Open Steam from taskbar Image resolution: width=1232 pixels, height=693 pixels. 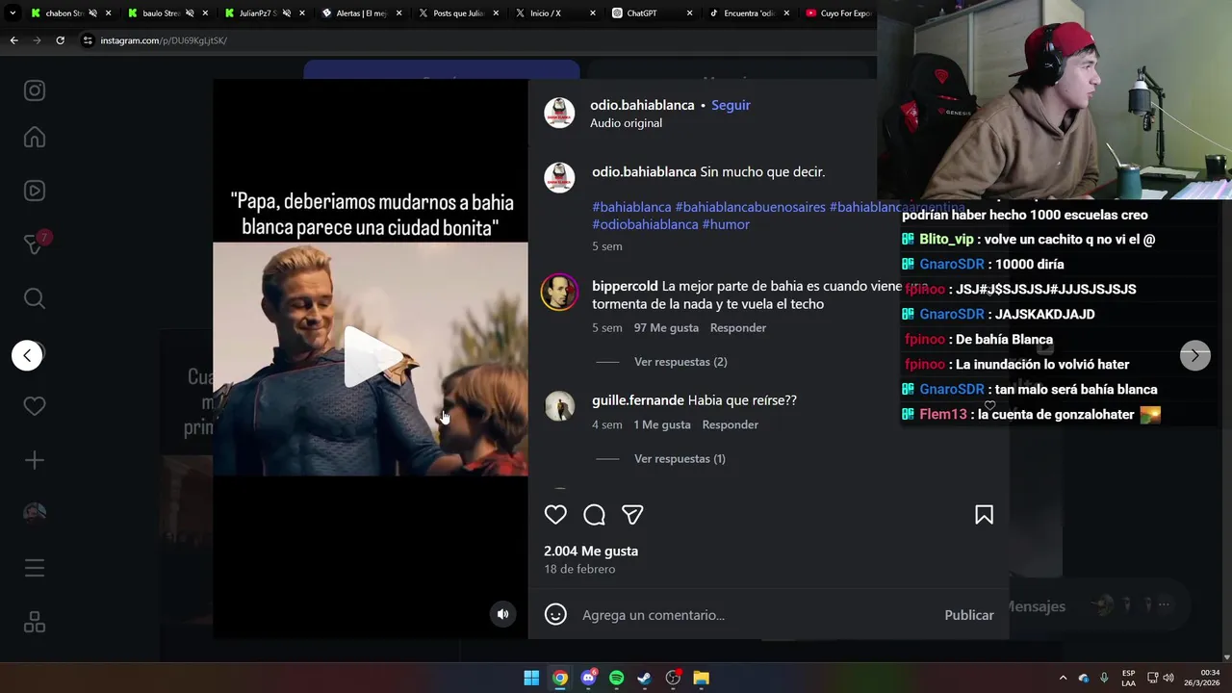645,678
